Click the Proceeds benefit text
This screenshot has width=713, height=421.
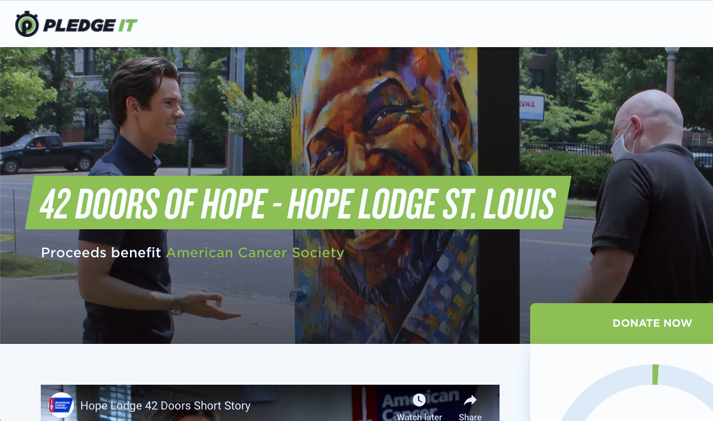pos(101,252)
